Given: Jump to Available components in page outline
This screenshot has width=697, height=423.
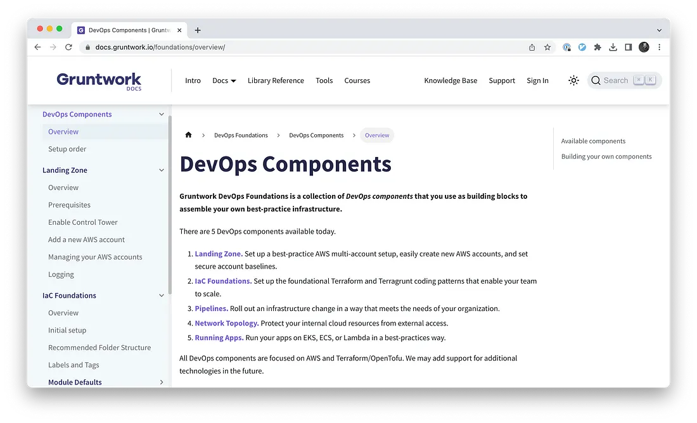Looking at the screenshot, I should (x=593, y=141).
